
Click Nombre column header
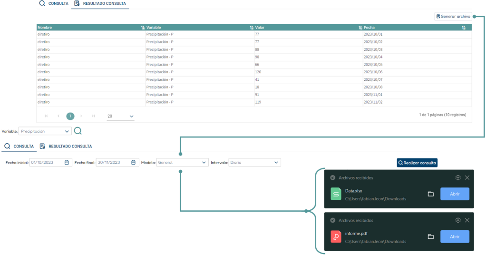[x=45, y=28]
